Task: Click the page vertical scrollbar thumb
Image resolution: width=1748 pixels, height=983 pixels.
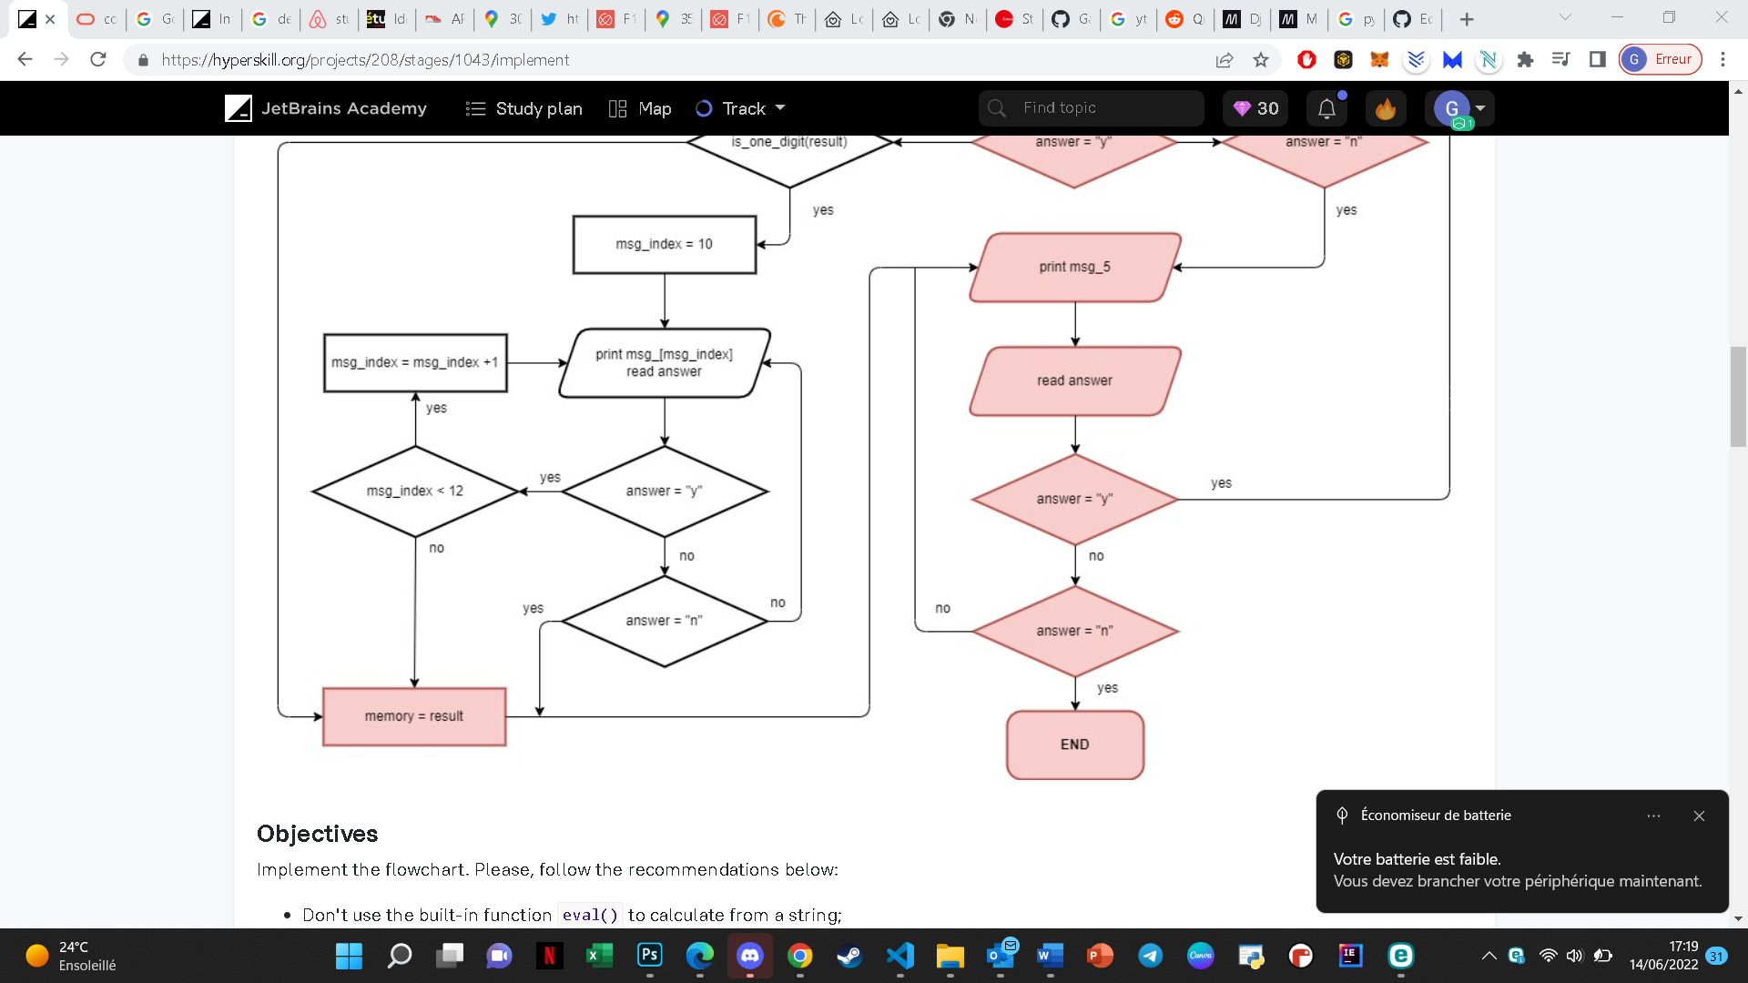Action: (x=1738, y=396)
